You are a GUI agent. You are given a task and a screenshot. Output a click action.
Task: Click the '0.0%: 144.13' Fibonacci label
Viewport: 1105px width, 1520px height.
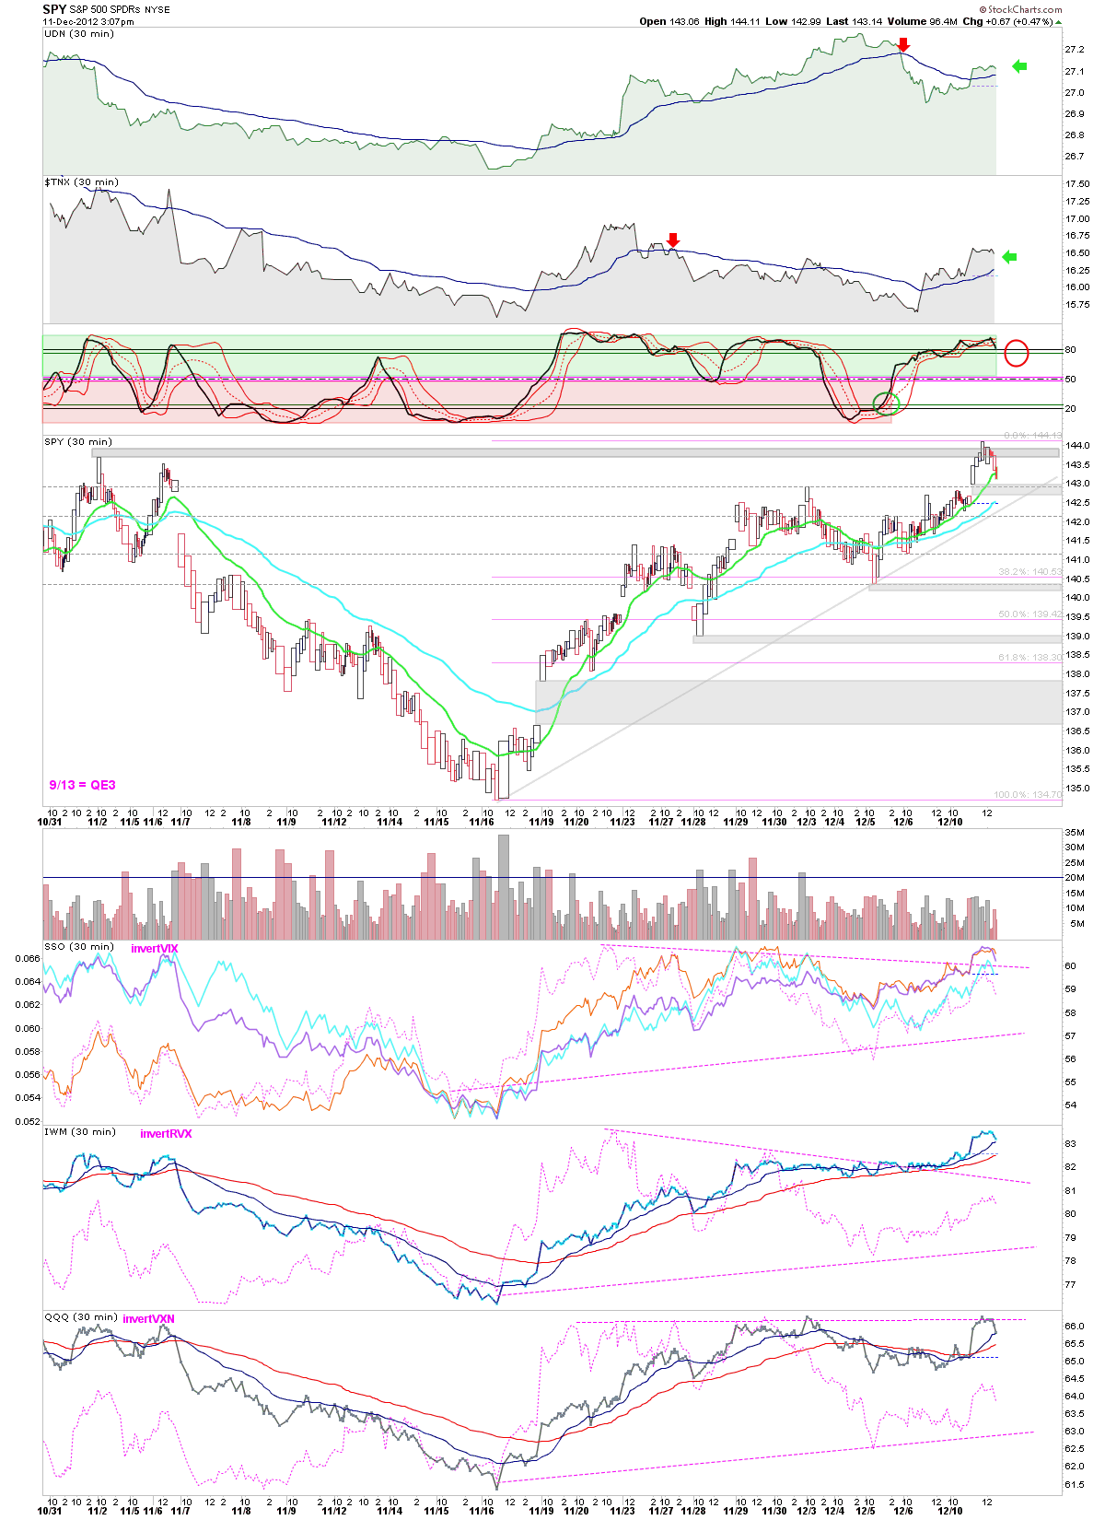click(x=1032, y=435)
